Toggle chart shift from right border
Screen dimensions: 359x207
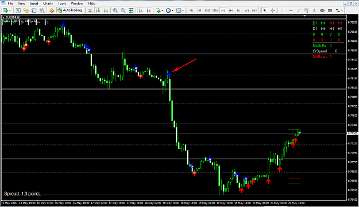point(149,10)
